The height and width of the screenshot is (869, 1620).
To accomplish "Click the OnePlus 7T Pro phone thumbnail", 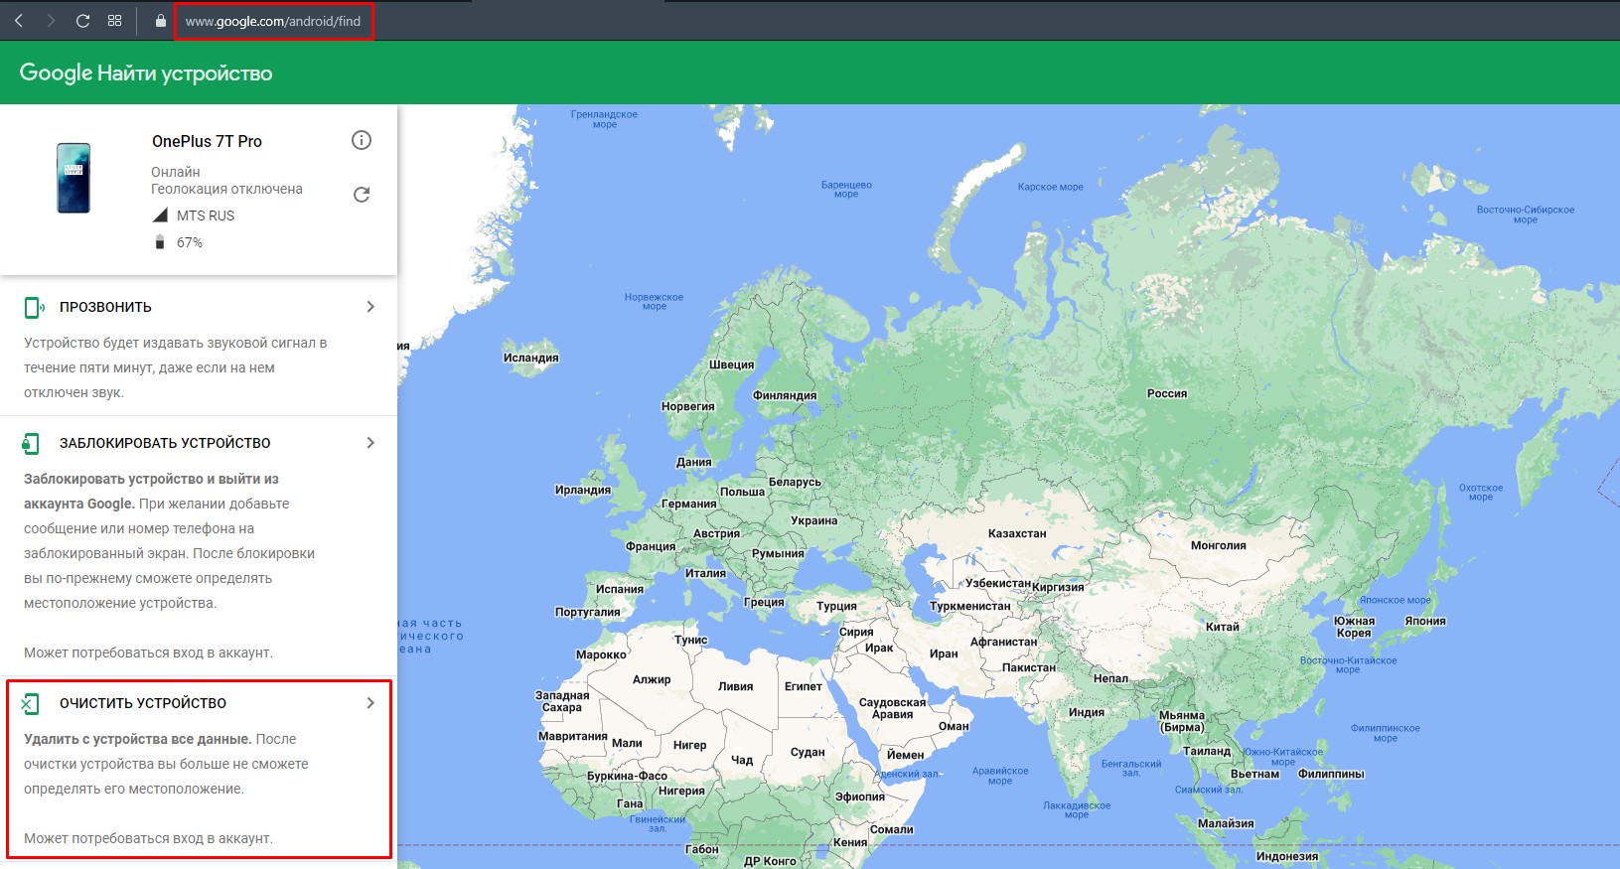I will [74, 178].
